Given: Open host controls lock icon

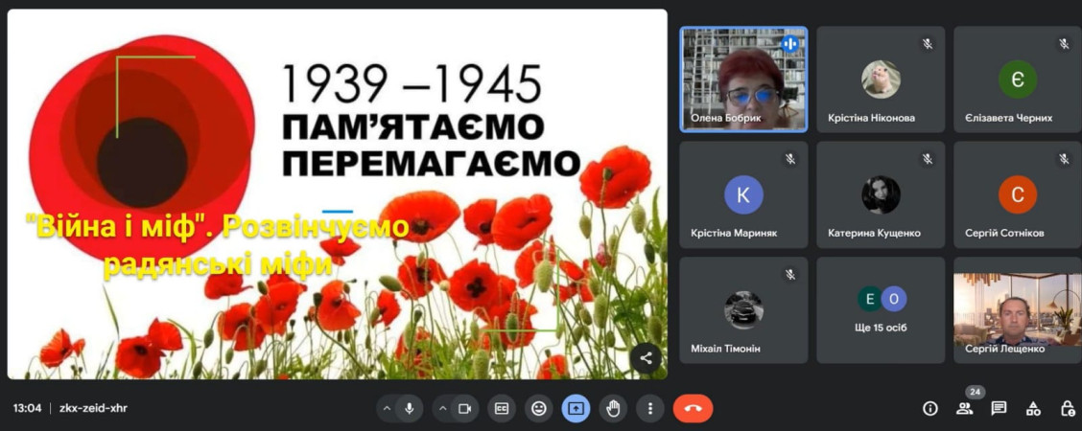Looking at the screenshot, I should click(1068, 408).
